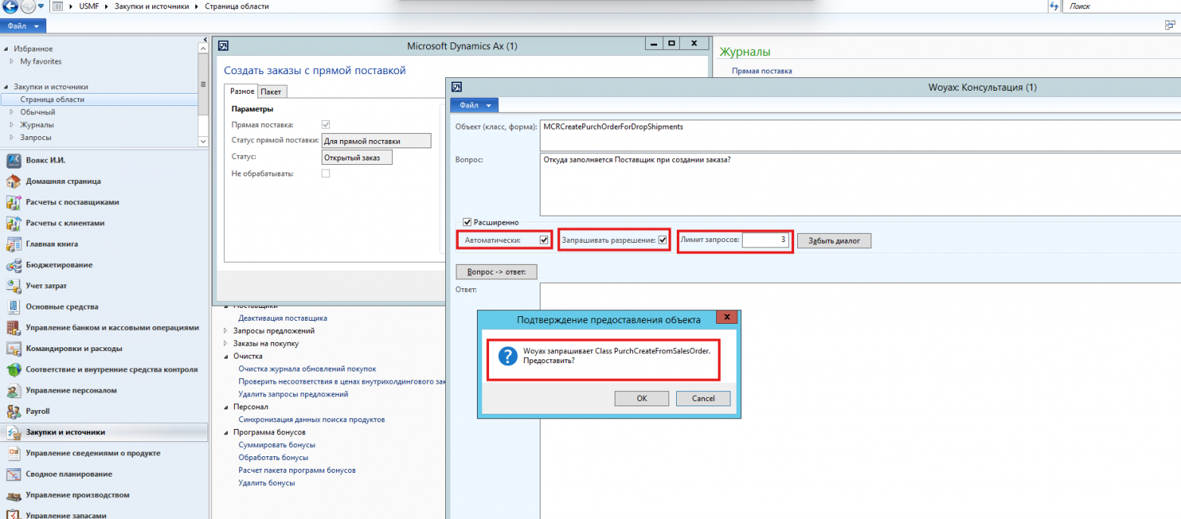
Task: Open Файл menu in Woyax window
Action: click(x=475, y=105)
